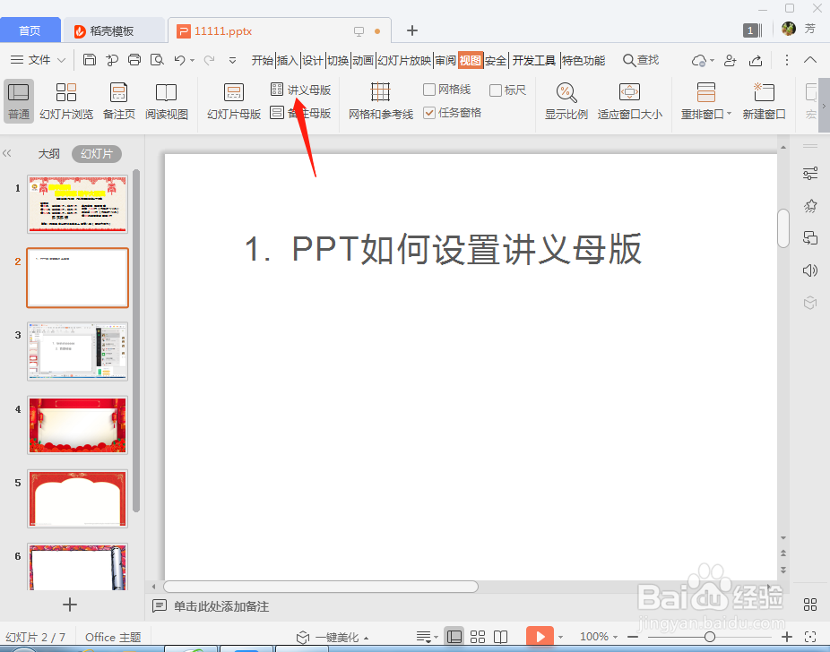Screen dimensions: 830x652
Task: Collapse the slide panel with double chevron
Action: click(7, 153)
